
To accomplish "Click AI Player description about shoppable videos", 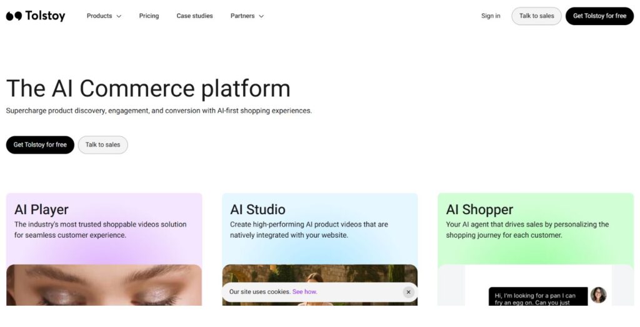I will click(x=101, y=230).
